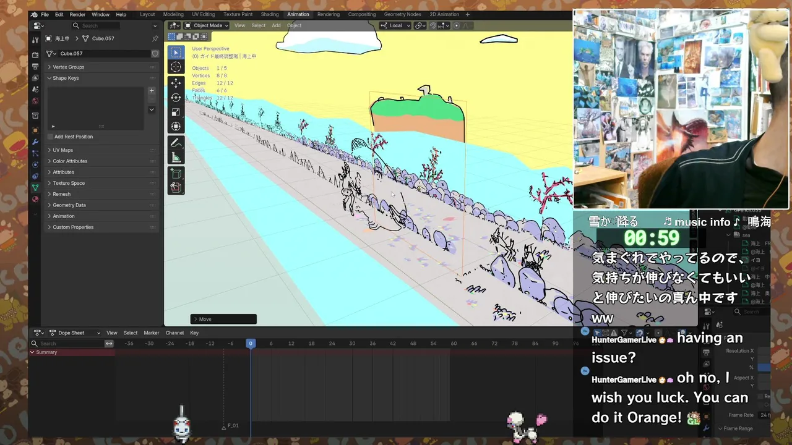Open the Object properties tab

click(x=35, y=130)
